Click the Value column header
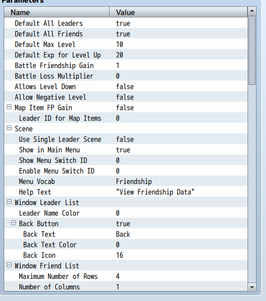Screen dimensions: 266x301 point(179,12)
